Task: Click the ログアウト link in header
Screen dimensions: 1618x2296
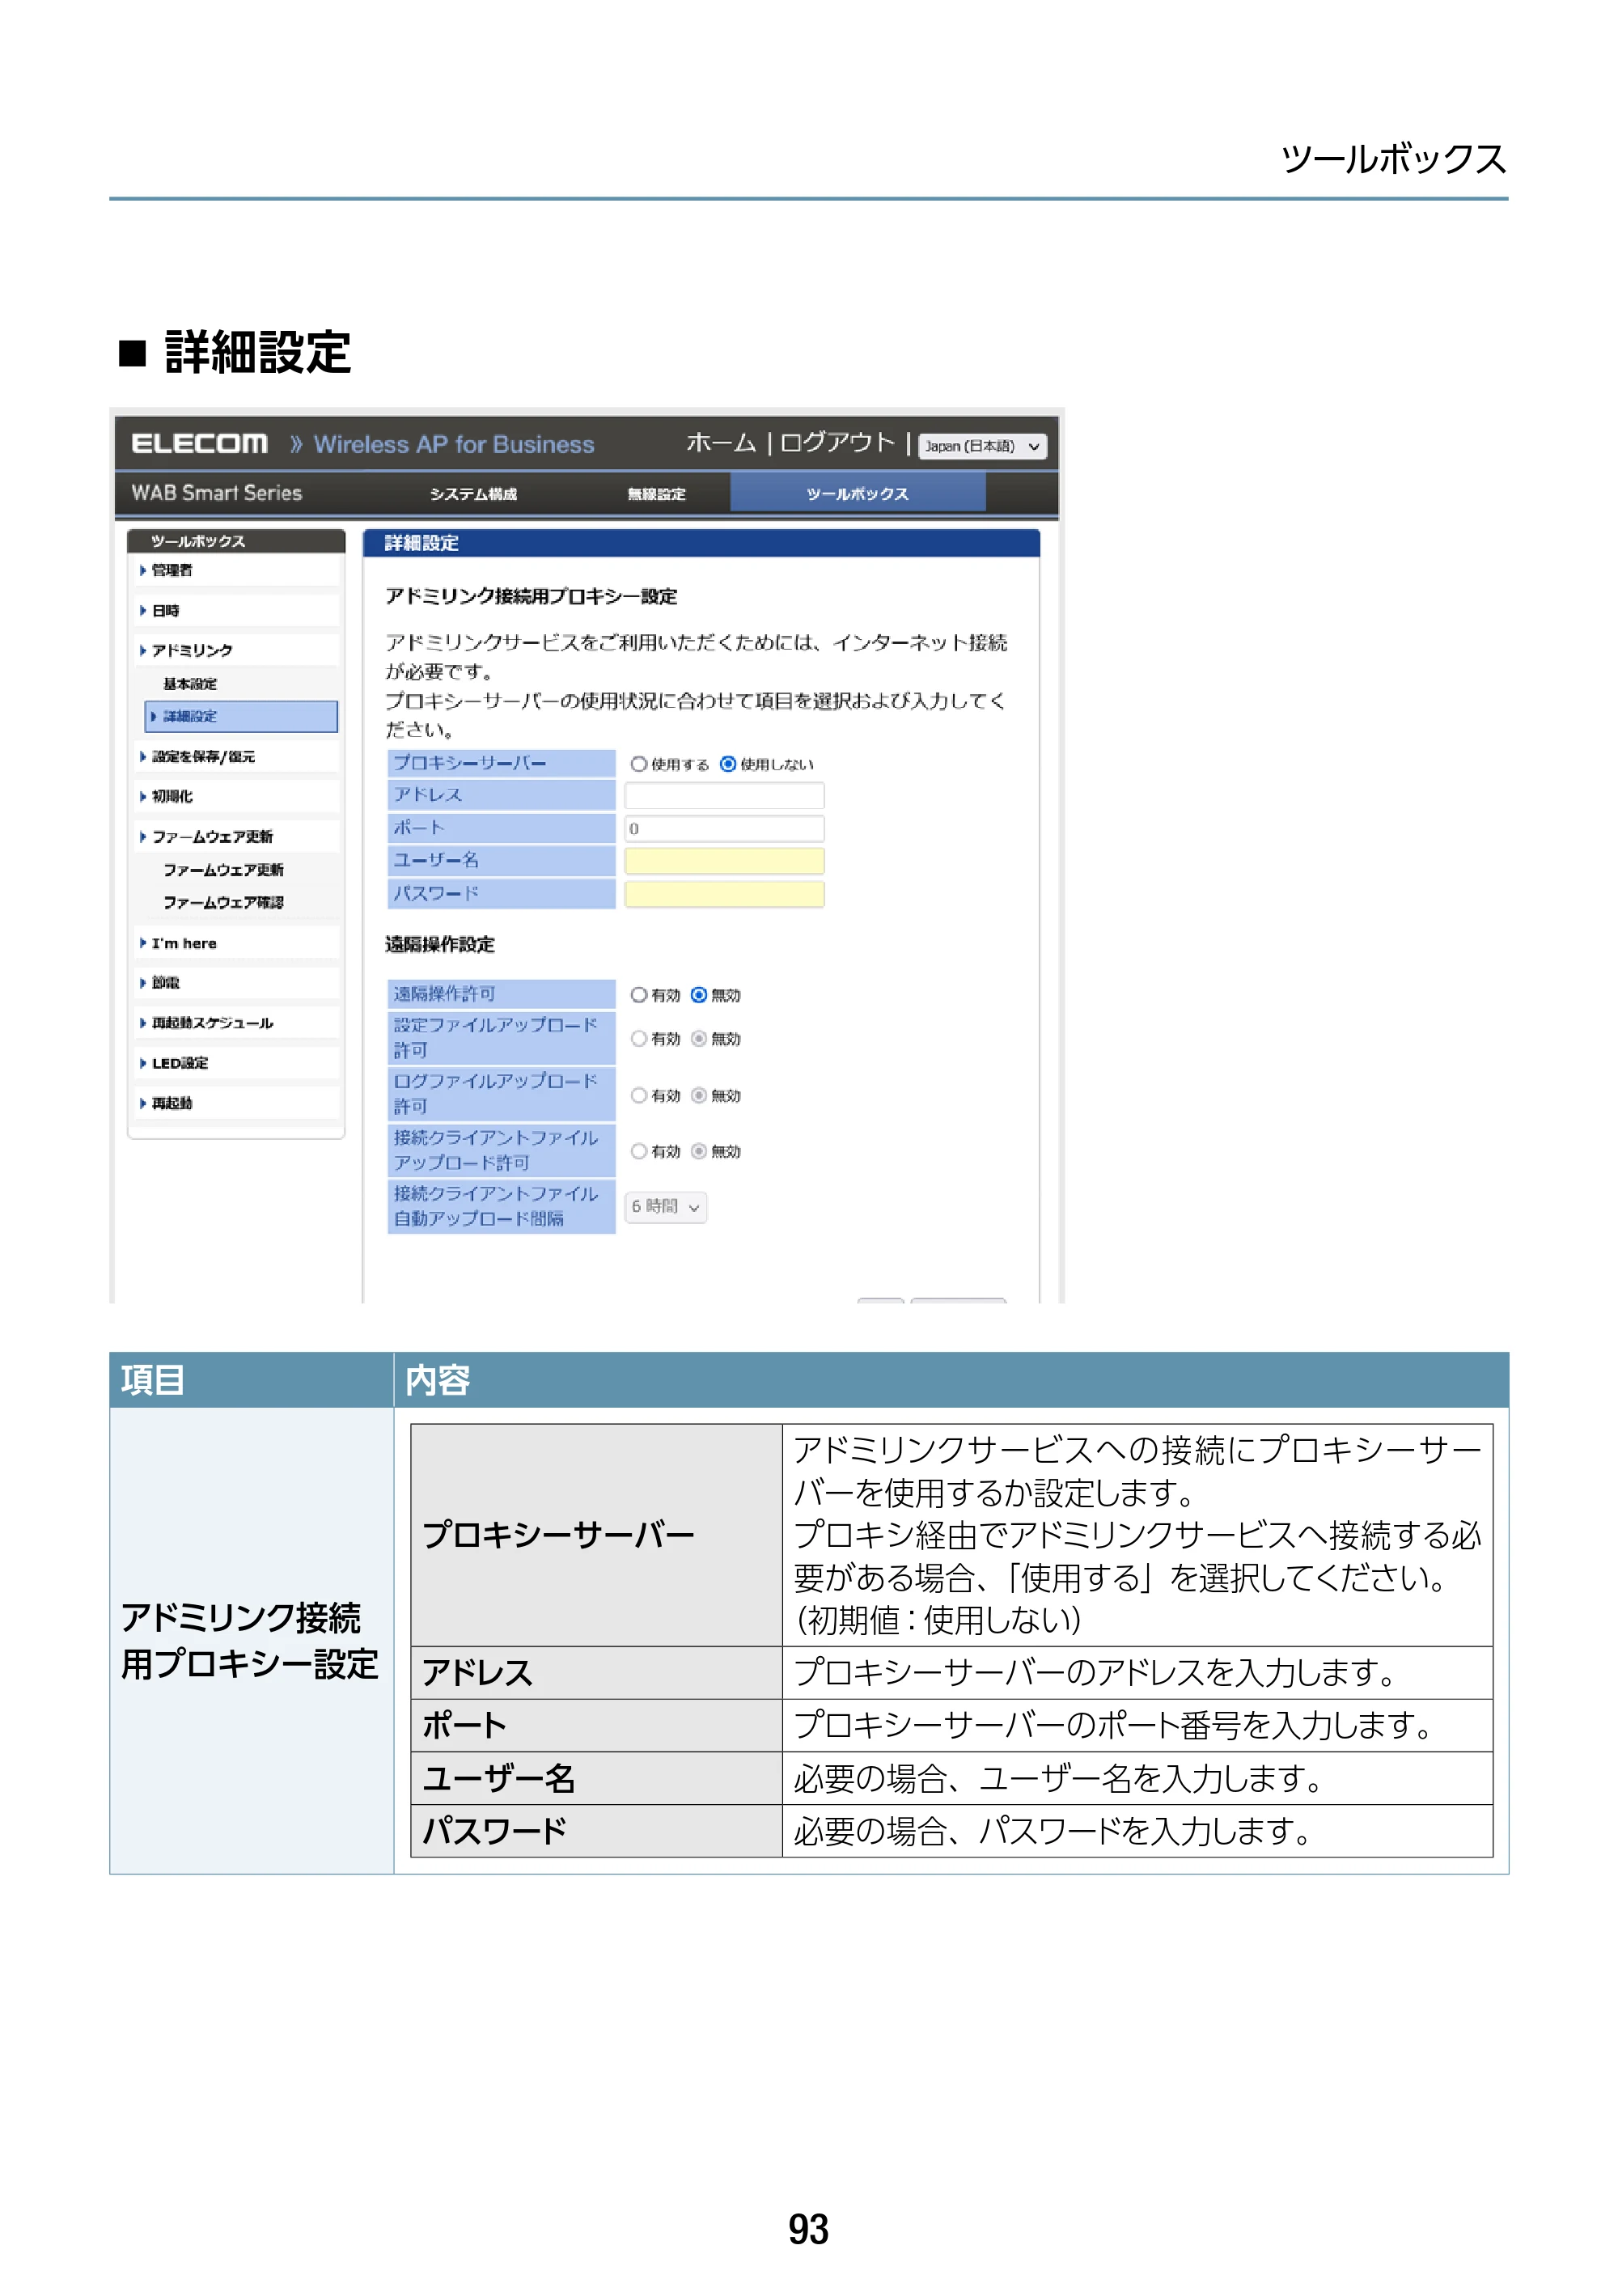Action: 837,443
